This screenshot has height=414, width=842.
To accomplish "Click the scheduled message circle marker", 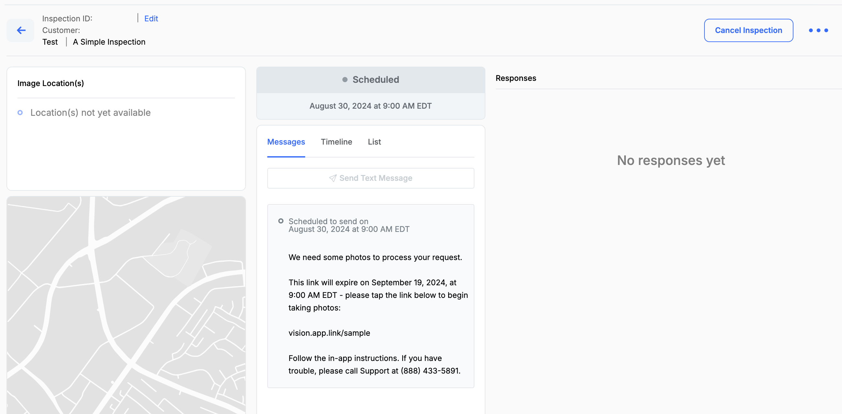I will tap(281, 221).
